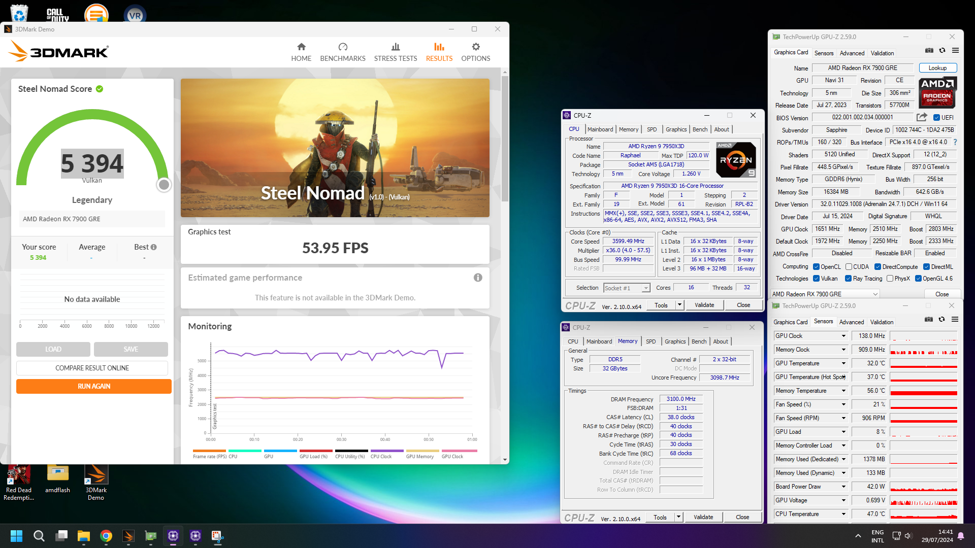975x548 pixels.
Task: Open hamburger menu in GPU-Z Sensors window
Action: 955,319
